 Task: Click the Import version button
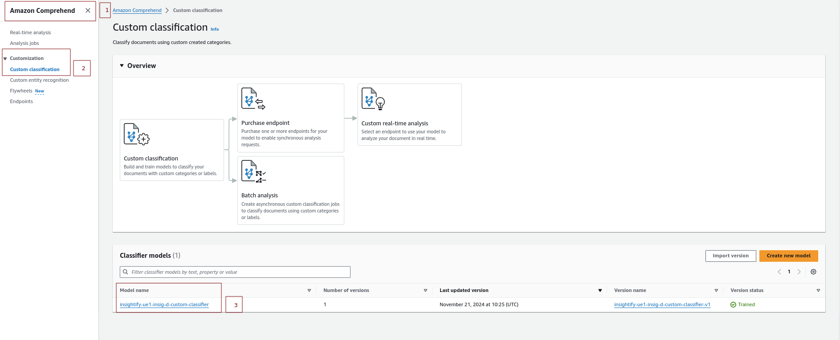[730, 256]
